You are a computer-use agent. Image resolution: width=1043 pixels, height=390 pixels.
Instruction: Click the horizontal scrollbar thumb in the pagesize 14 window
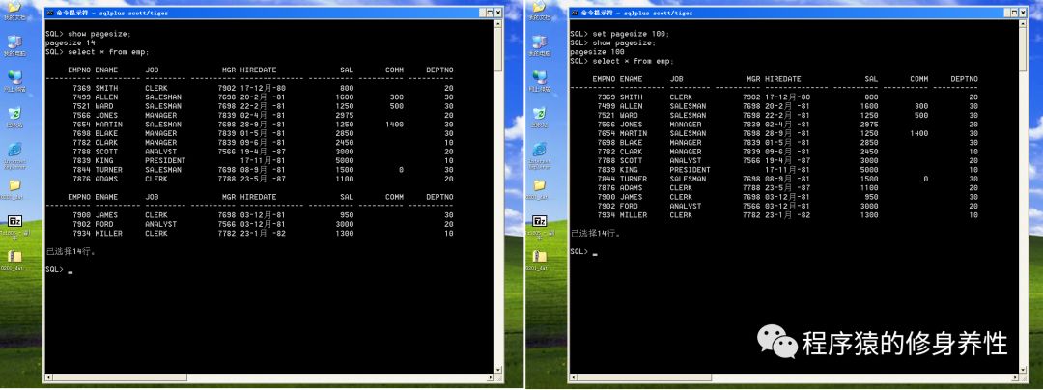(119, 378)
